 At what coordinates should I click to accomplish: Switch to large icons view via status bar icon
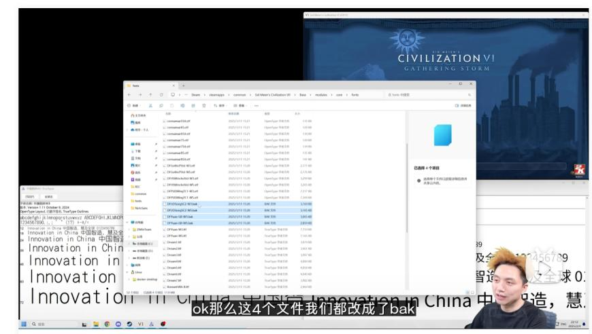tap(472, 292)
